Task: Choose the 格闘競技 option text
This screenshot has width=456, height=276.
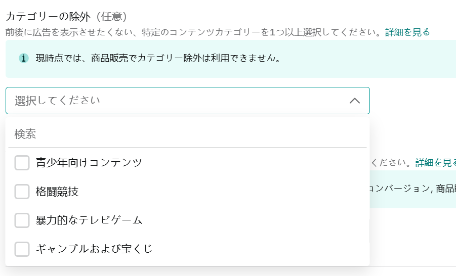Action: coord(57,192)
